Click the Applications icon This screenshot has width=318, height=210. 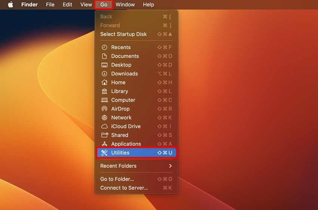point(104,144)
